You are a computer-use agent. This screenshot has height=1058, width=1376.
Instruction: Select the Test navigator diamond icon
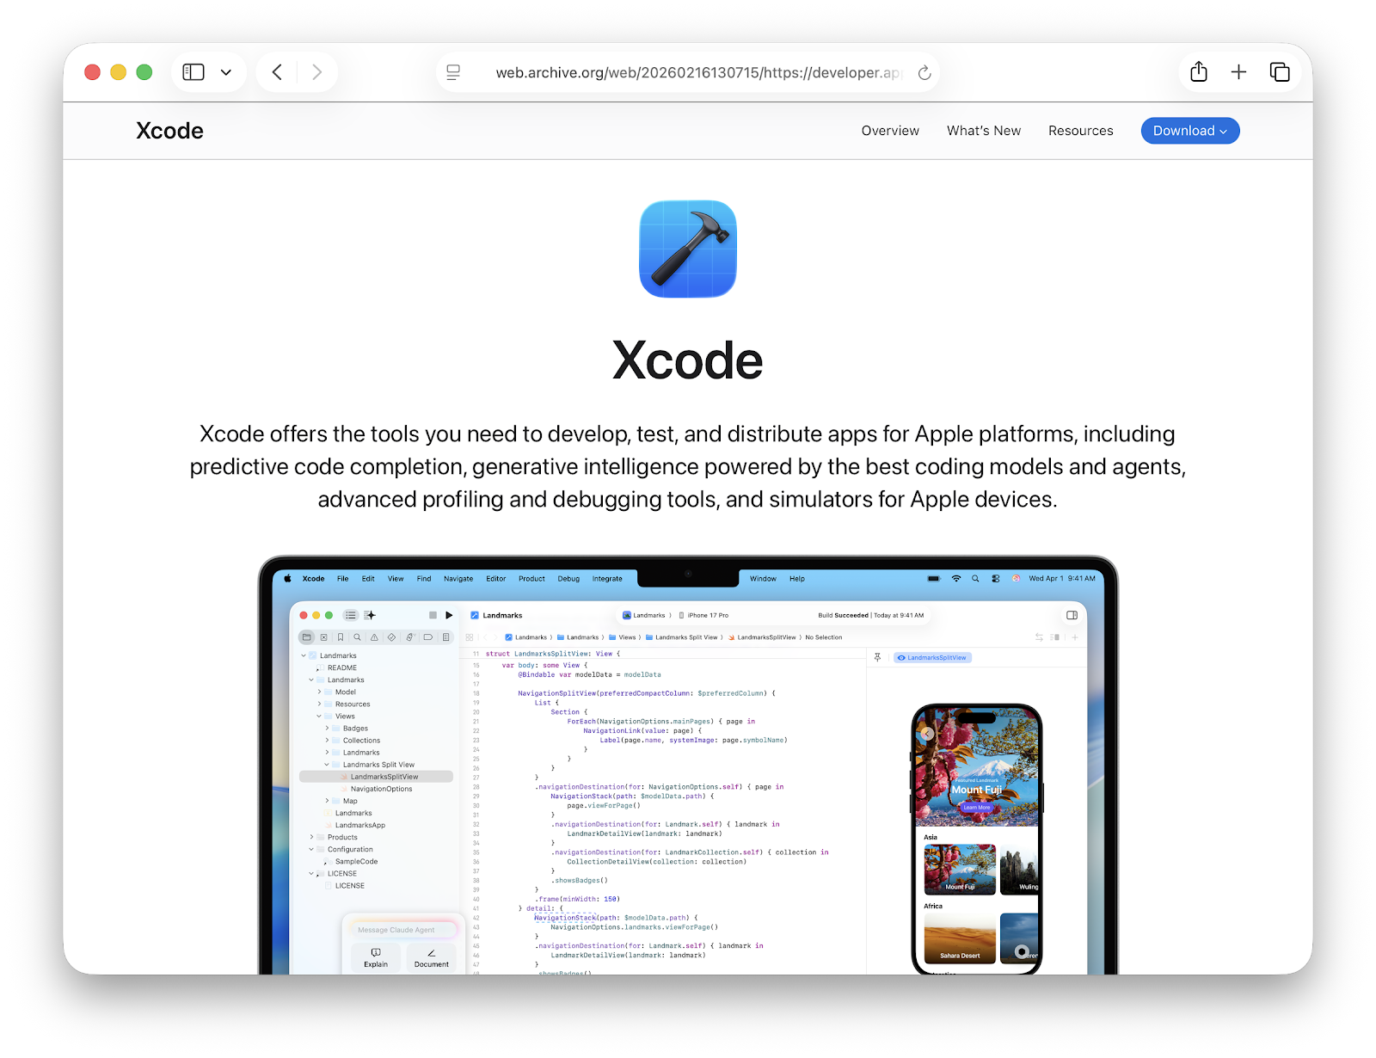pyautogui.click(x=391, y=637)
